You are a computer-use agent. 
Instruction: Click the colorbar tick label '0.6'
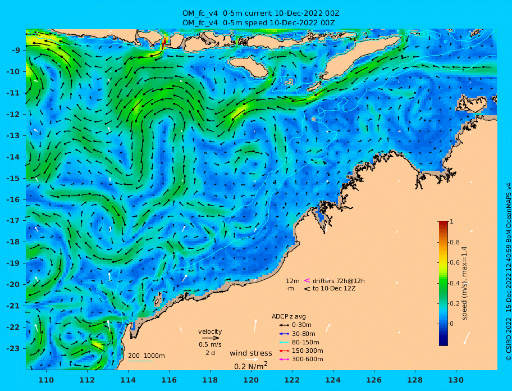(455, 262)
